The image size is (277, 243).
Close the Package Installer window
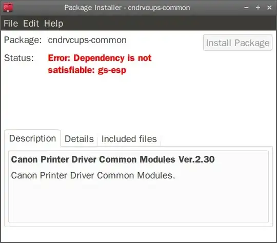[x=269, y=8]
